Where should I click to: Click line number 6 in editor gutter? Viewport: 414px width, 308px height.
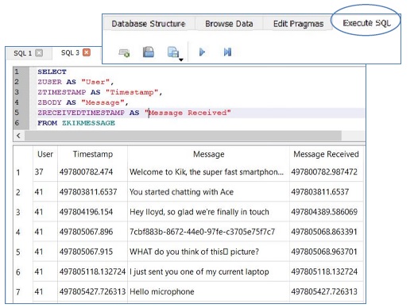17,123
